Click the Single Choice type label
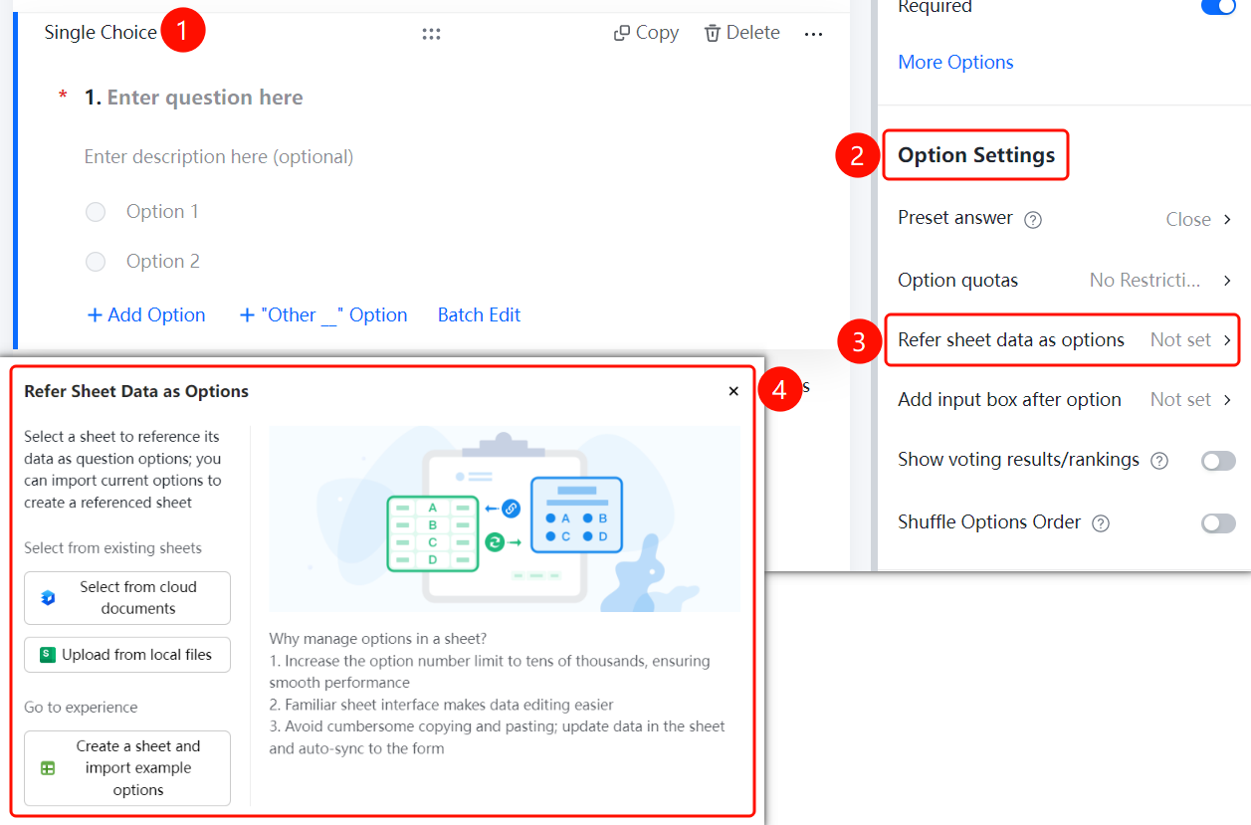 (x=101, y=33)
